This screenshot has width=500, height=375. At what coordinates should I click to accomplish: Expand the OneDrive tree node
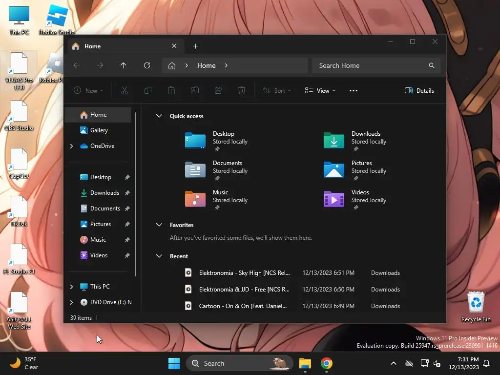pyautogui.click(x=71, y=146)
